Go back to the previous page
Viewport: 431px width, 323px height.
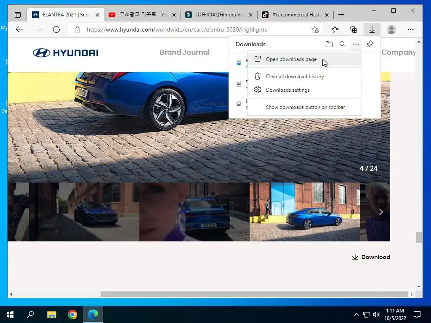coord(19,29)
